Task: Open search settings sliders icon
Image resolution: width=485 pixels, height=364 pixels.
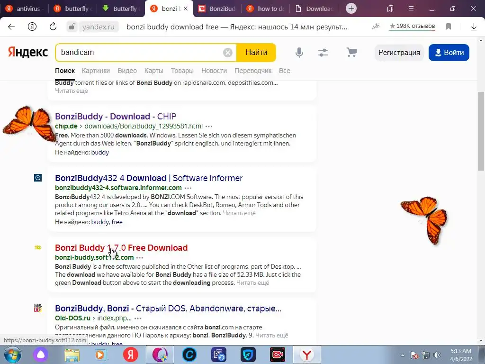Action: coord(323,53)
